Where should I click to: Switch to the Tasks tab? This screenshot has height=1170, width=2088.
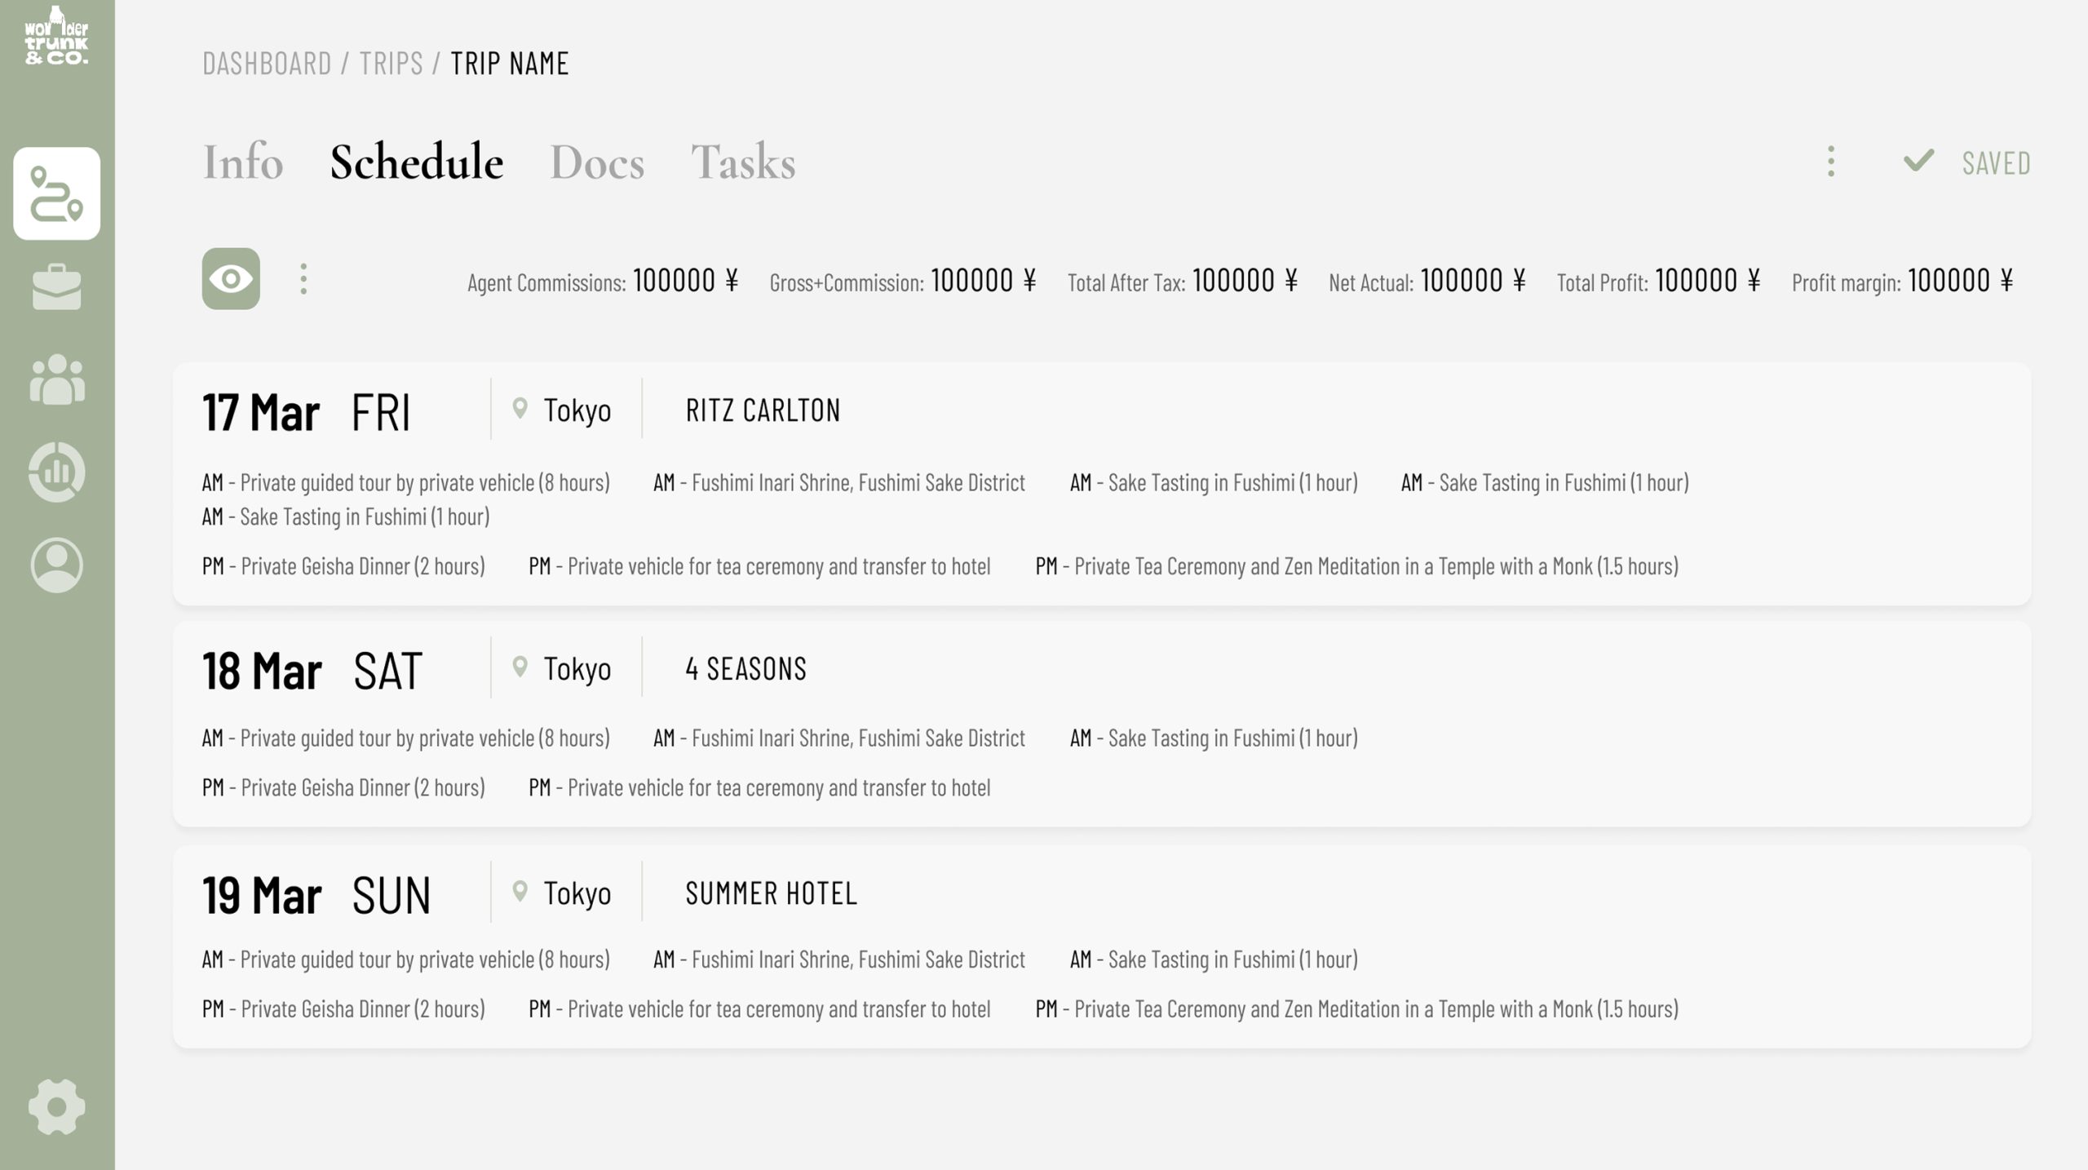(x=743, y=162)
